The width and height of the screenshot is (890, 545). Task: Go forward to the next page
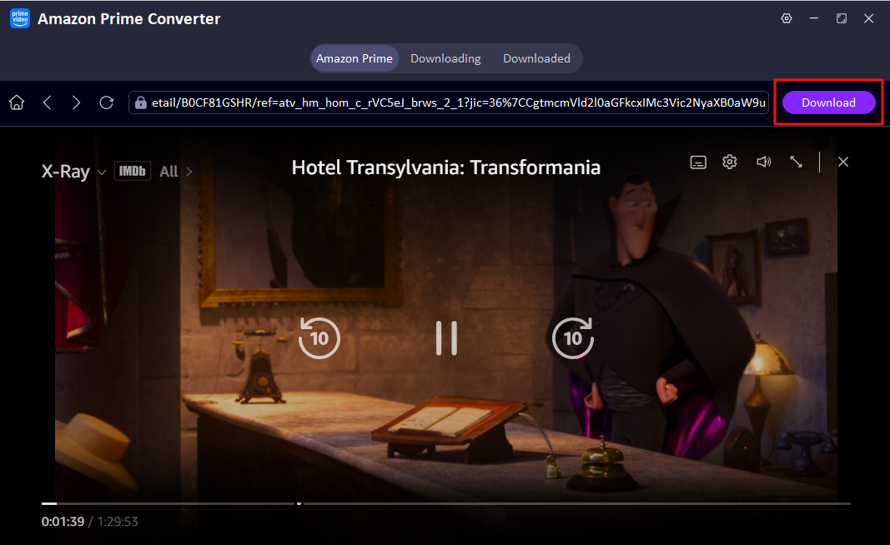76,102
